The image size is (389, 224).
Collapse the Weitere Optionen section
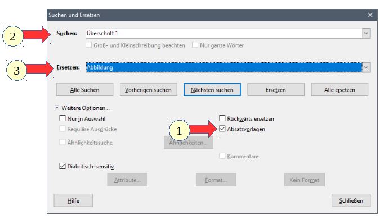tap(57, 108)
